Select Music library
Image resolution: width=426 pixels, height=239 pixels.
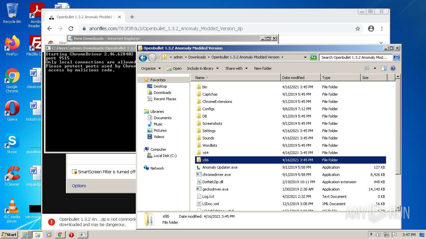pyautogui.click(x=158, y=124)
